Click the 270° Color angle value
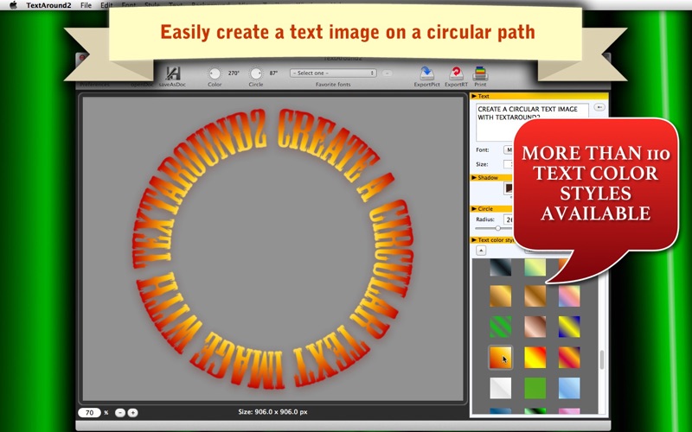The image size is (692, 432). 234,73
